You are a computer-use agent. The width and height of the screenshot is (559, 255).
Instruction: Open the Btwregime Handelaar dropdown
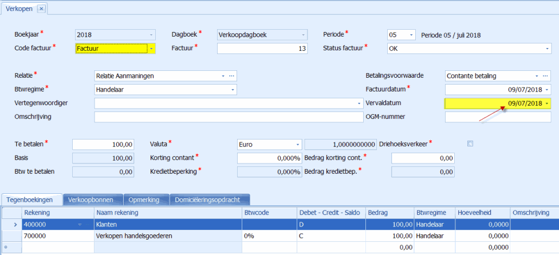[x=232, y=89]
